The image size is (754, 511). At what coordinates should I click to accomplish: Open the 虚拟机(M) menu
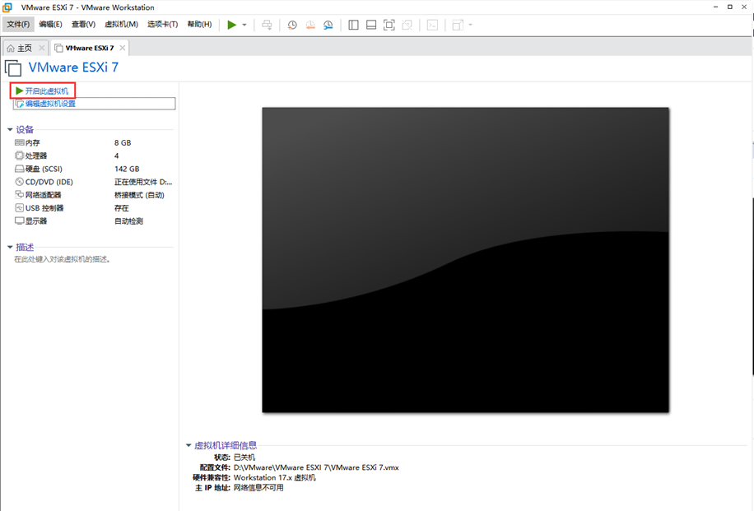pyautogui.click(x=121, y=25)
